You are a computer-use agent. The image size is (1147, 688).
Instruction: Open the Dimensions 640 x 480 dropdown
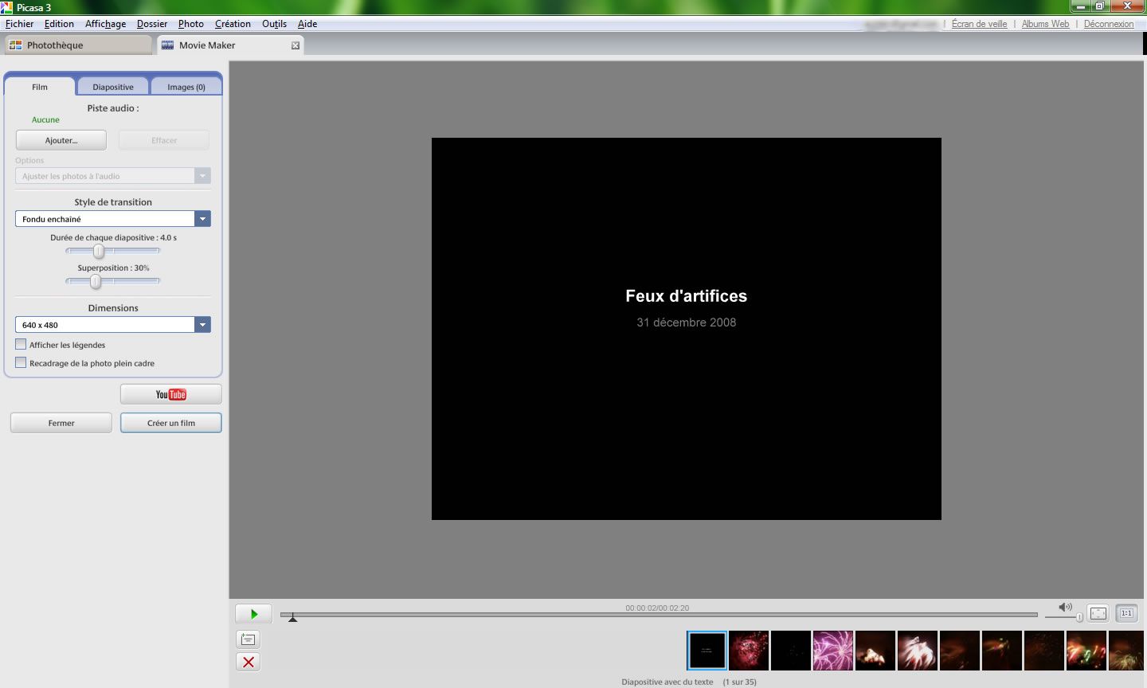(113, 325)
